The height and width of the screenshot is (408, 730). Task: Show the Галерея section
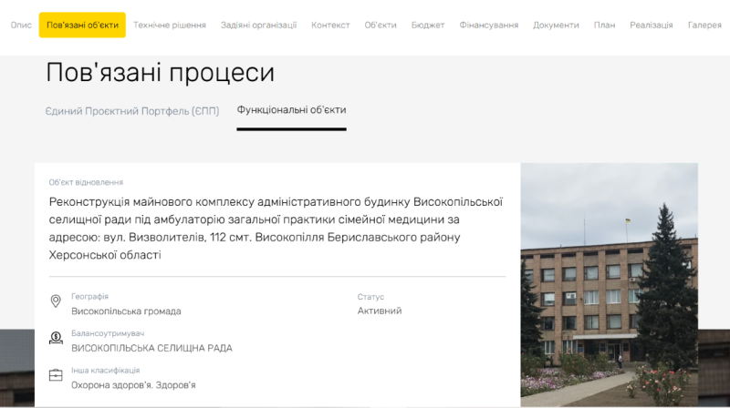(x=704, y=25)
